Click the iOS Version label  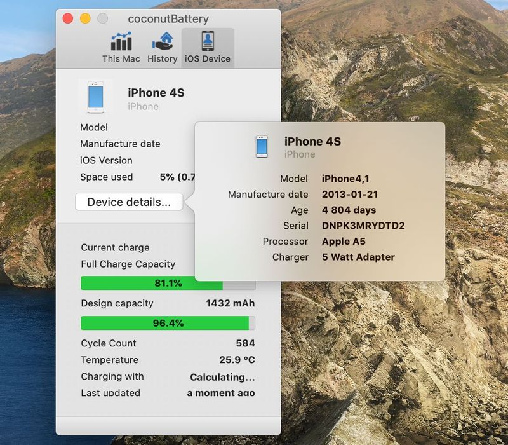(x=106, y=161)
